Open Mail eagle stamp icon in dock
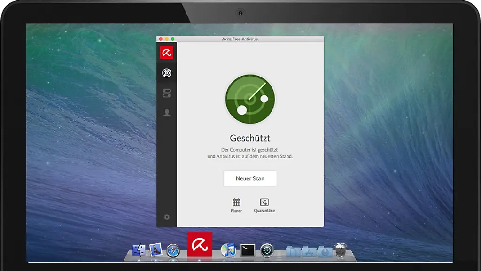 pyautogui.click(x=155, y=250)
